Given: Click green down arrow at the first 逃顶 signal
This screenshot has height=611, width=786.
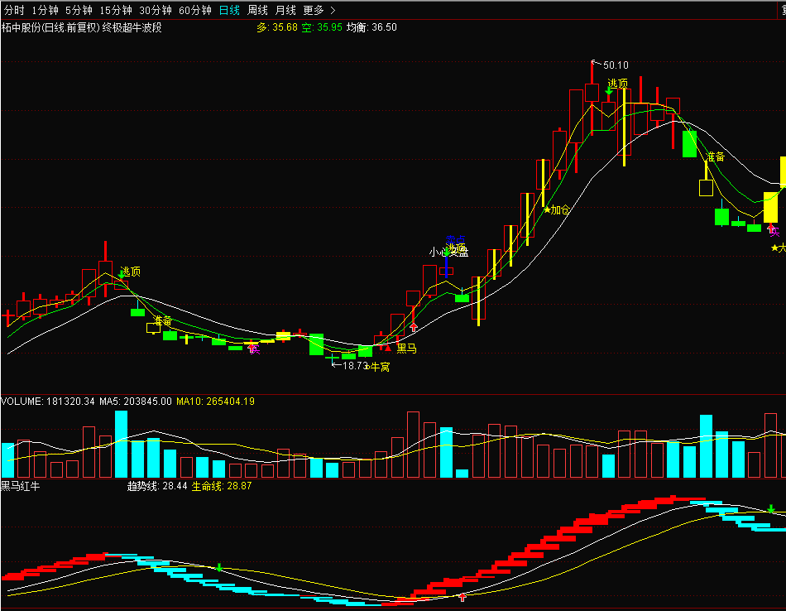Looking at the screenshot, I should (122, 274).
